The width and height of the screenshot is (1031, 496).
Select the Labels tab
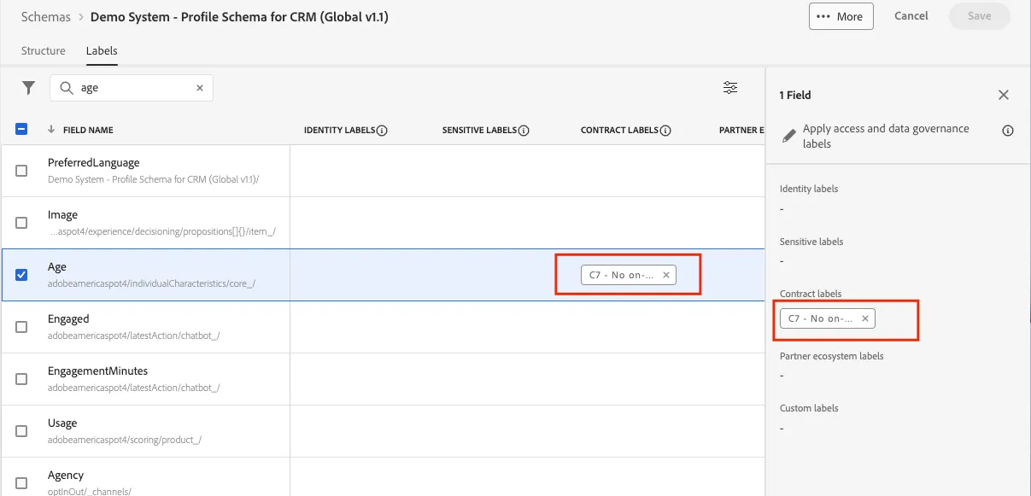(102, 51)
